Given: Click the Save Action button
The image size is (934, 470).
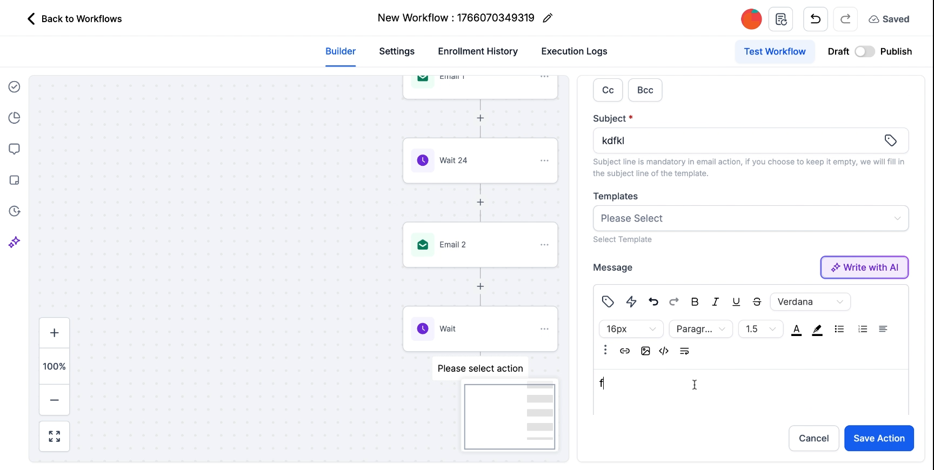Looking at the screenshot, I should [x=879, y=438].
